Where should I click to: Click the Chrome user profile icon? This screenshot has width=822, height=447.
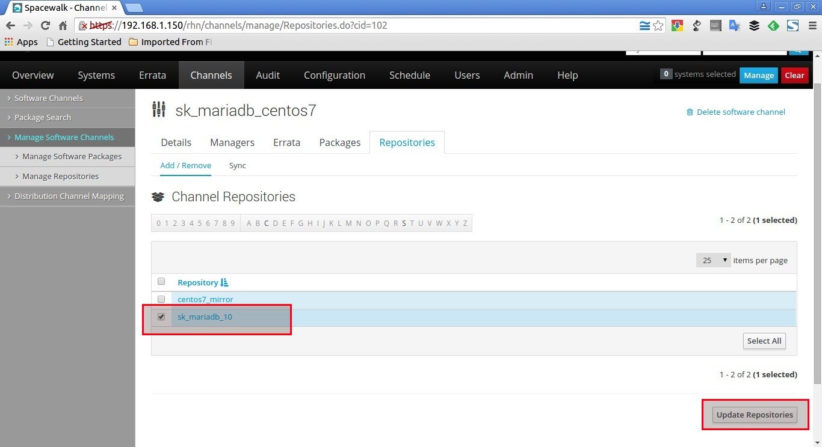(x=764, y=6)
